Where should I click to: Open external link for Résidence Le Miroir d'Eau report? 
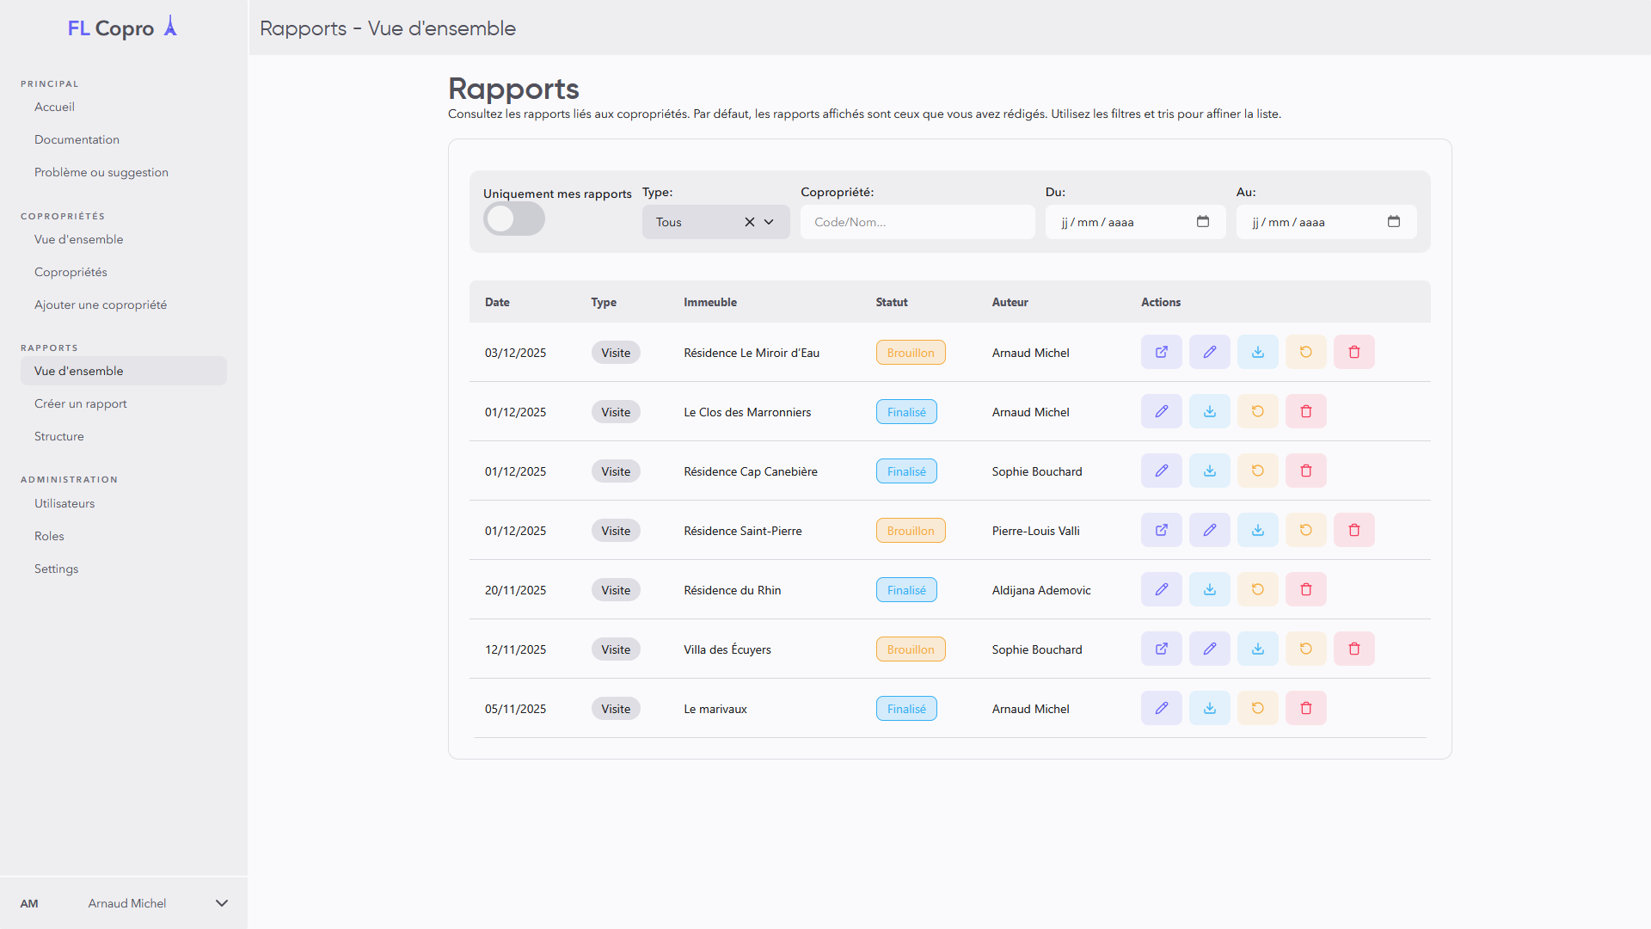click(1161, 352)
